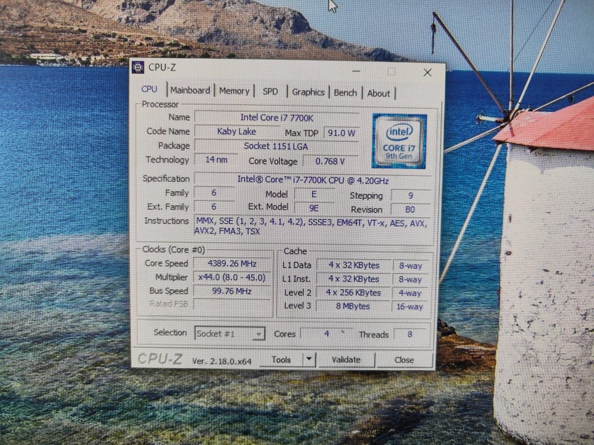This screenshot has height=445, width=594.
Task: Switch to the Graphics tab
Action: tap(308, 92)
